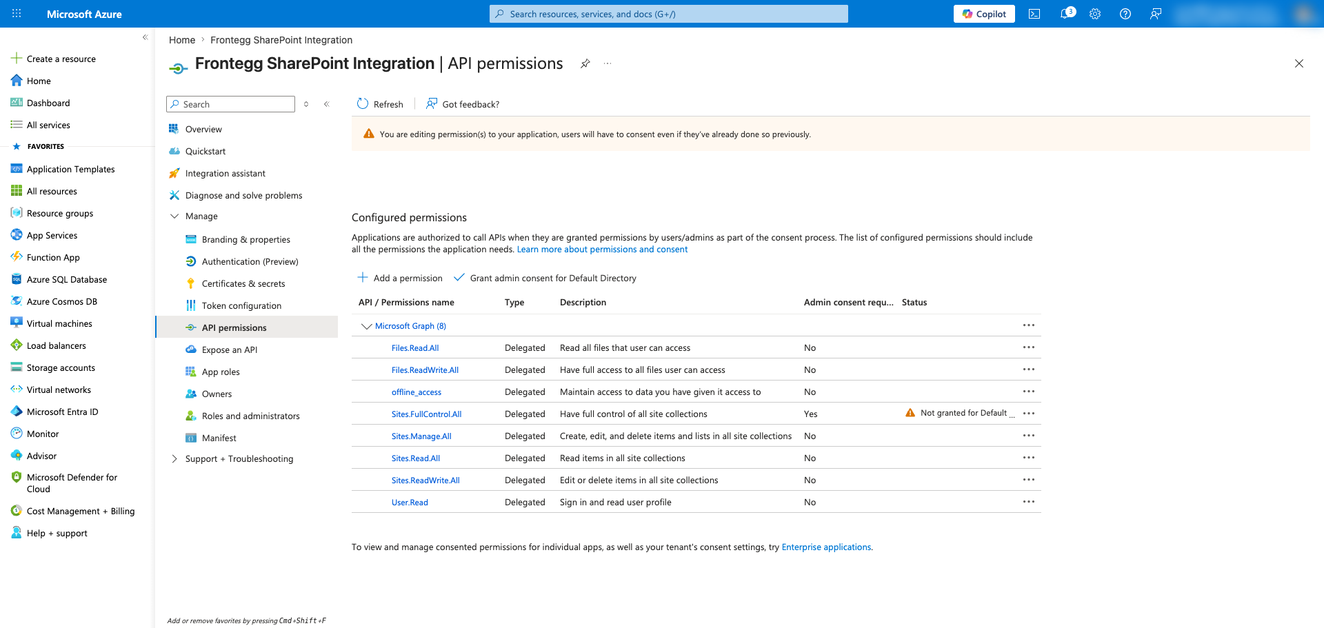The height and width of the screenshot is (628, 1324).
Task: Open User.Read permission
Action: (410, 503)
